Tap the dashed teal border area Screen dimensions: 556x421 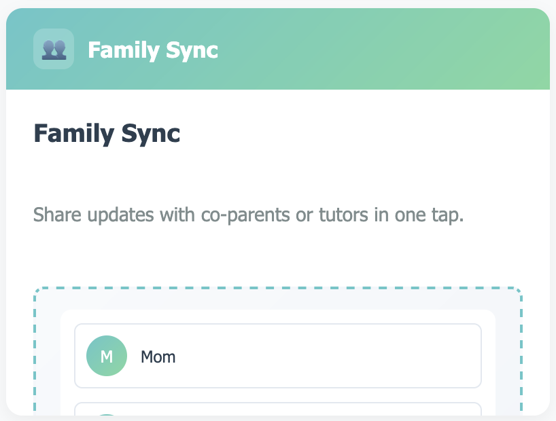278,287
